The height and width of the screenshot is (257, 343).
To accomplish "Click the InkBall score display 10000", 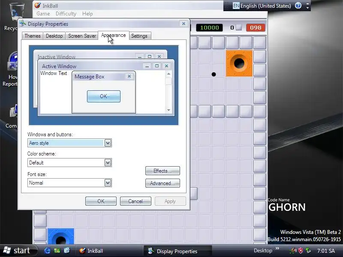I will 209,28.
